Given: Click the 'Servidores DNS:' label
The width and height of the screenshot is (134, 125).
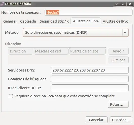Looking at the screenshot, I should point(22,70).
